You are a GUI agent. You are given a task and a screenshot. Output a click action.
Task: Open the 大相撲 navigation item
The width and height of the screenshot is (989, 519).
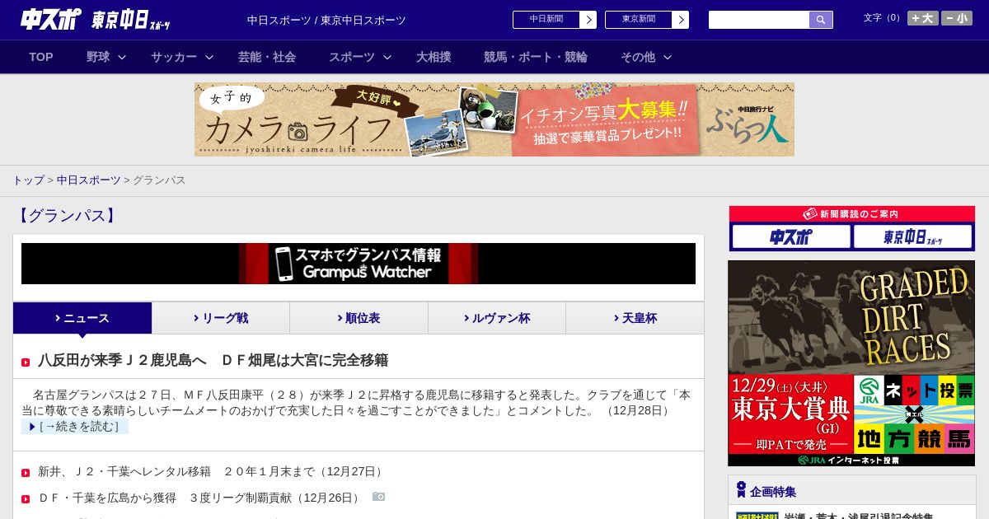(x=434, y=57)
